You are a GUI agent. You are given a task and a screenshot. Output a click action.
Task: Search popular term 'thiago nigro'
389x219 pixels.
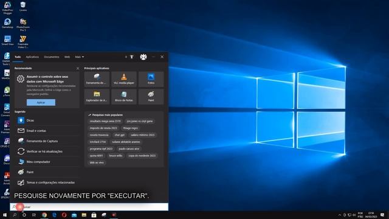tap(131, 128)
